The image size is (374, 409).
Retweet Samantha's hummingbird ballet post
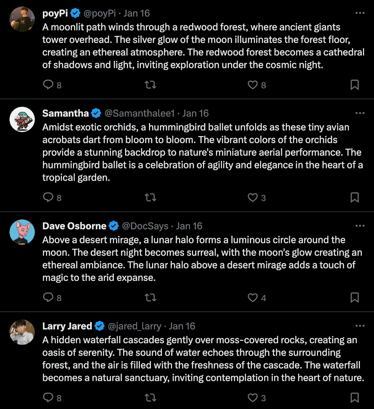pos(151,197)
